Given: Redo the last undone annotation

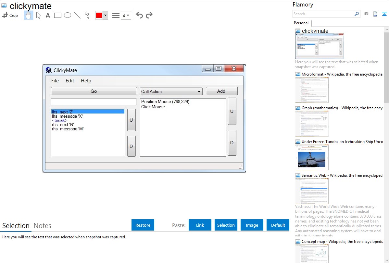Looking at the screenshot, I should tap(149, 15).
